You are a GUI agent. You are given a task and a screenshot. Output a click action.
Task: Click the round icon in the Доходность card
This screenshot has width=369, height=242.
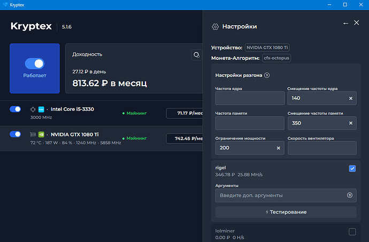tap(196, 55)
